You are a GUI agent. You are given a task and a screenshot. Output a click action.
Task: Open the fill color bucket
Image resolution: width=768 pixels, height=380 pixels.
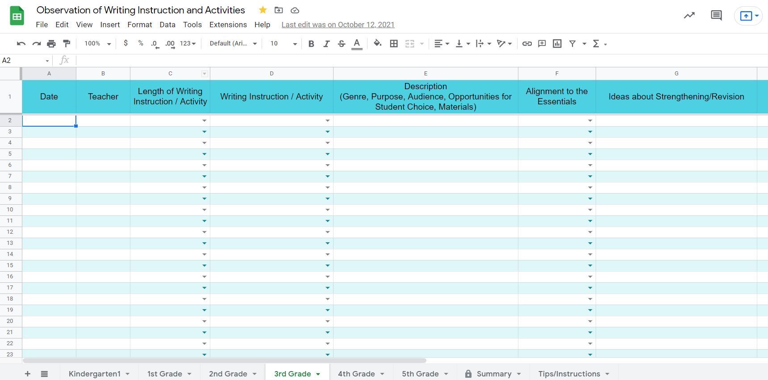[x=378, y=43]
